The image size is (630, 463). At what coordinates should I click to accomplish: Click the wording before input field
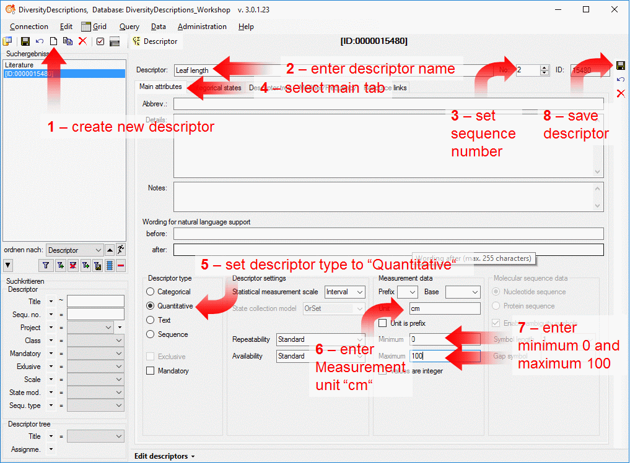(x=388, y=234)
